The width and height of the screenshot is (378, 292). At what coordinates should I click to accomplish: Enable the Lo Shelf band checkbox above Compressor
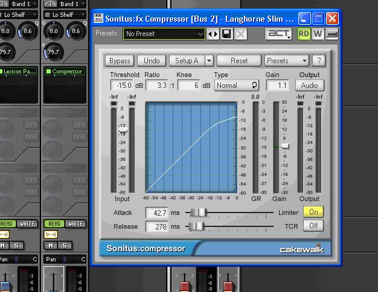tap(48, 14)
